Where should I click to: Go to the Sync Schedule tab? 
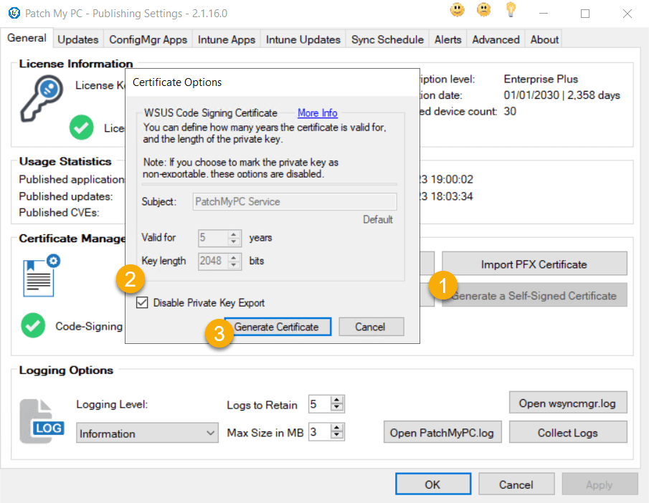(387, 39)
